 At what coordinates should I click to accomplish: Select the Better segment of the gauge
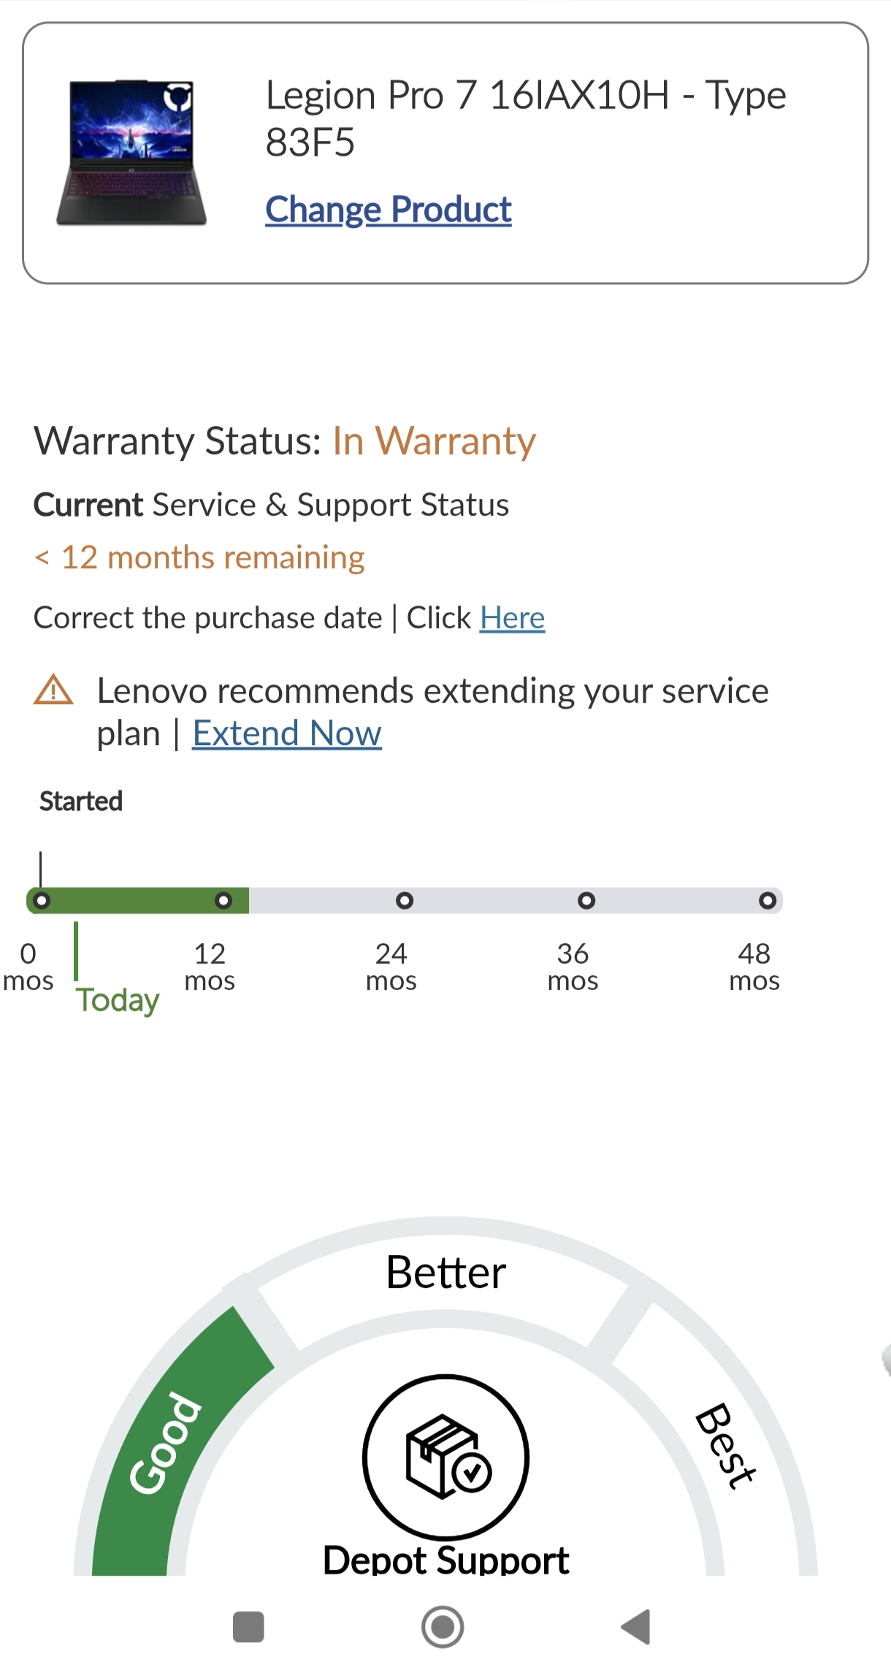[x=444, y=1271]
